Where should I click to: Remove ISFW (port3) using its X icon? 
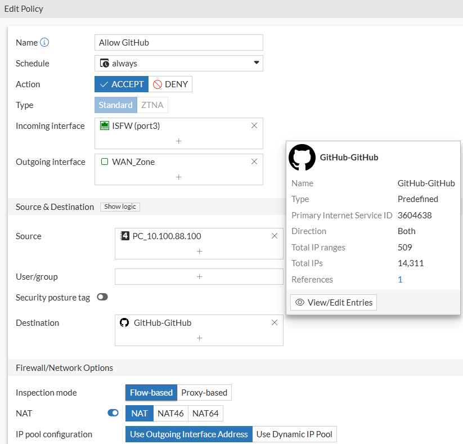coord(254,125)
